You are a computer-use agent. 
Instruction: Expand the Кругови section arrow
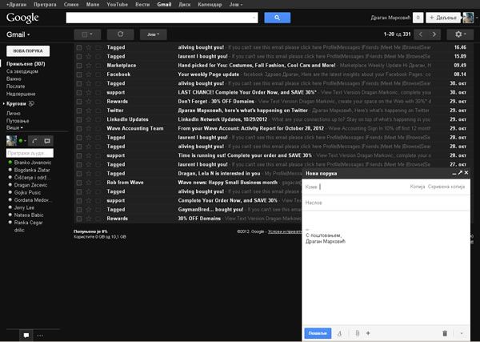4,104
